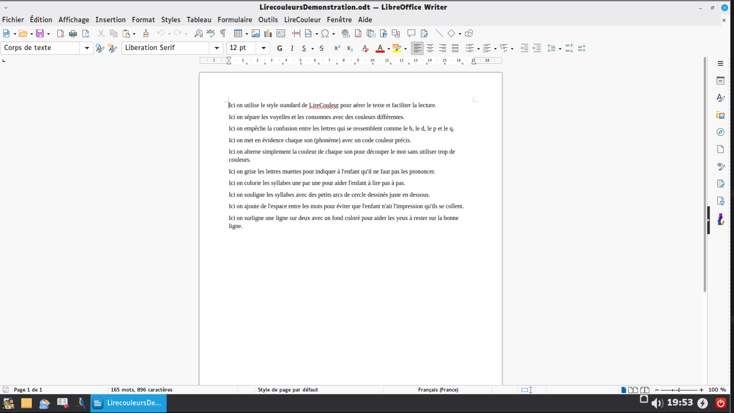Open the font name dropdown list

[x=217, y=48]
